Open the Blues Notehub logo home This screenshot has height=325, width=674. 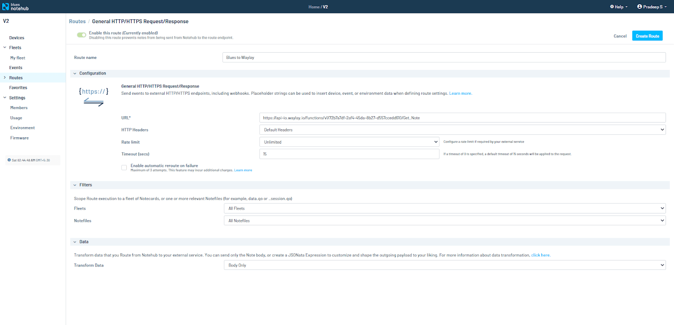click(x=15, y=7)
